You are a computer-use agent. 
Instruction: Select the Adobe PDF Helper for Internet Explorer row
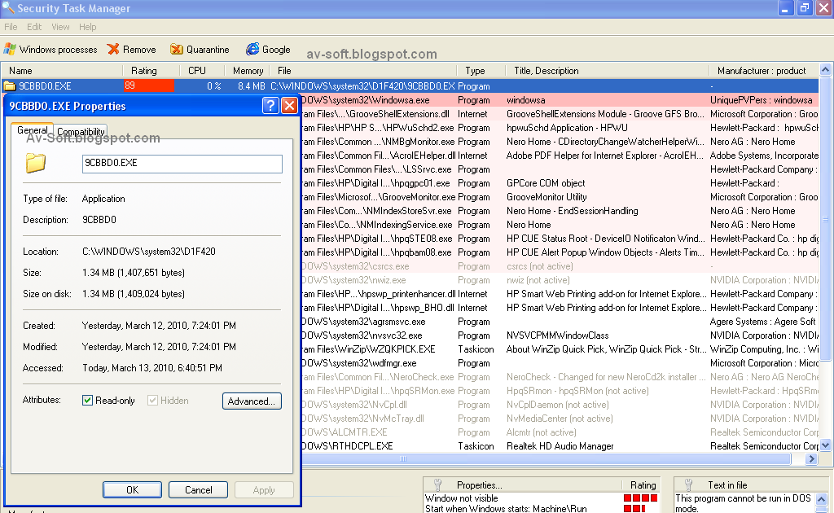coord(560,156)
